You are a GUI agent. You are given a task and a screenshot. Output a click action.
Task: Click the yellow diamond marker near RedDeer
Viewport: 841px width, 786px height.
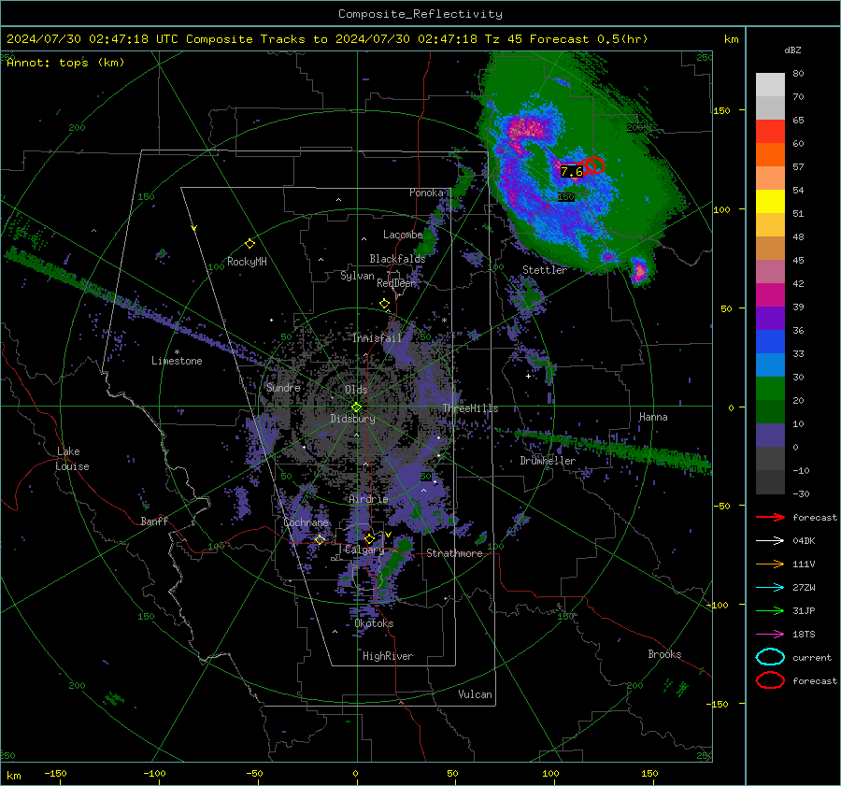pyautogui.click(x=384, y=304)
